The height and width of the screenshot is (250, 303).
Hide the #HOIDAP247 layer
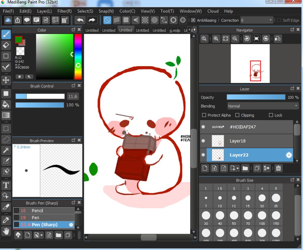[203, 127]
